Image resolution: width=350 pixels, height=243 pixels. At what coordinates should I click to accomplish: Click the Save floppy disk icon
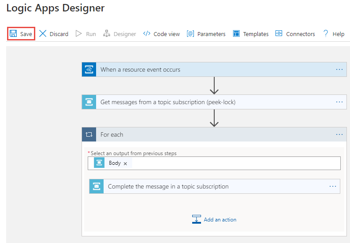(13, 34)
